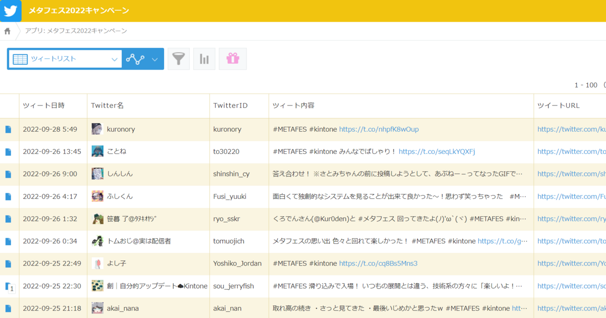This screenshot has width=606, height=318.
Task: Click ふしくん profile avatar
Action: [97, 196]
